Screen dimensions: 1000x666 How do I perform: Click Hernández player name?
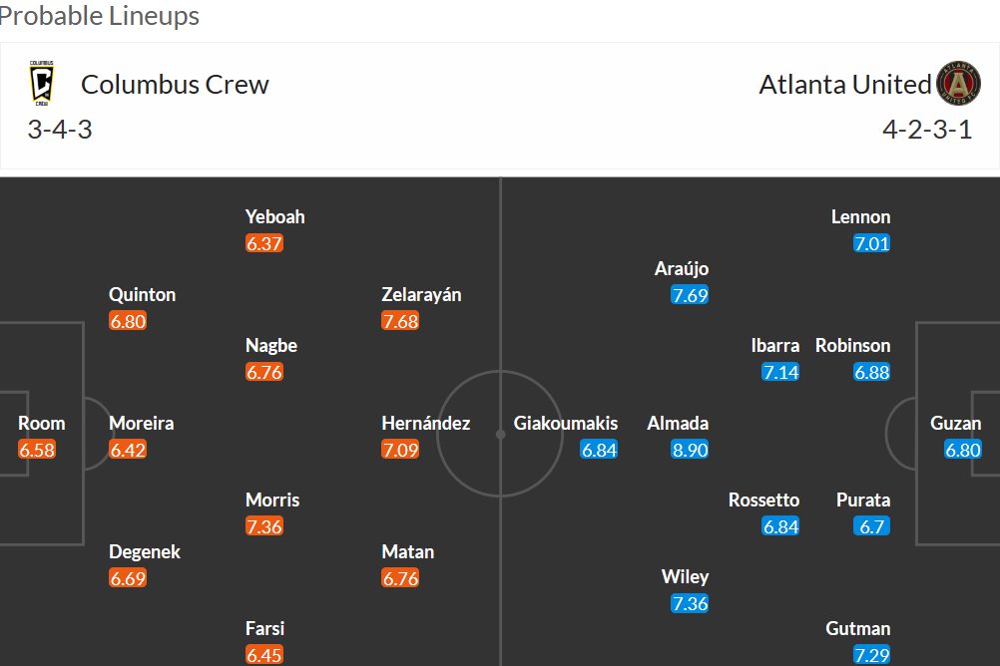[x=425, y=423]
